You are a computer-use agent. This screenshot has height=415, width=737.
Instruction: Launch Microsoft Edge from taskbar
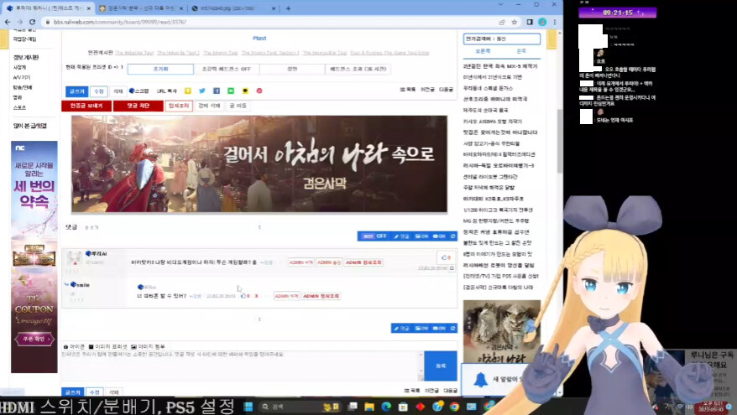point(386,407)
